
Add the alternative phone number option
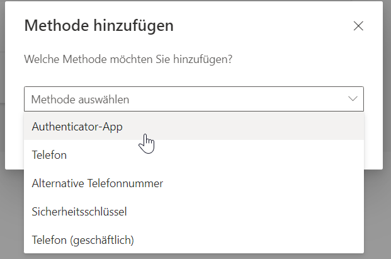pos(97,183)
